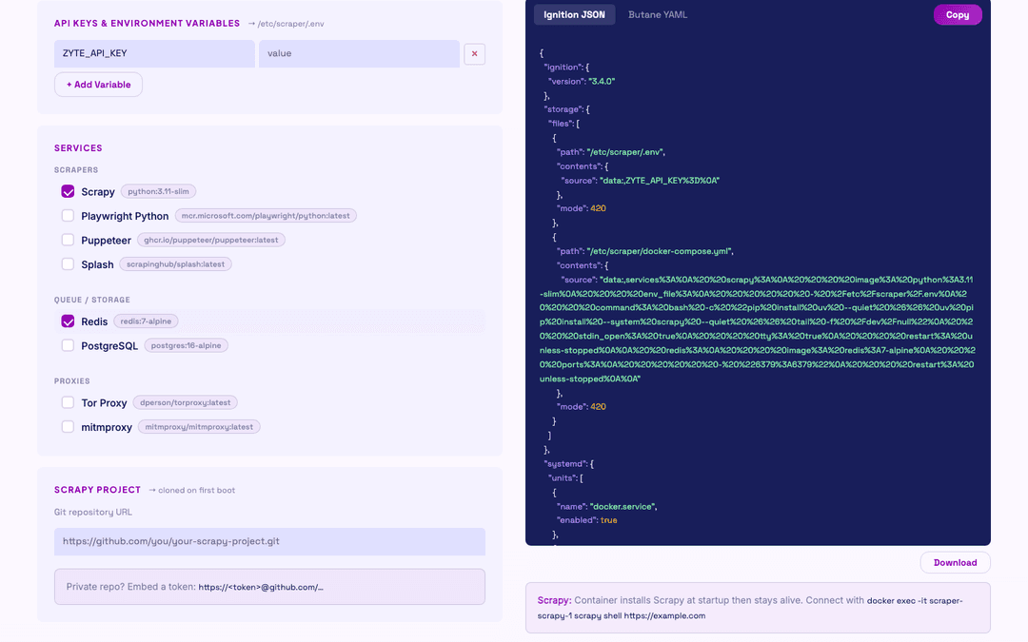Remove the ZYTE_API_KEY variable with red X

click(x=474, y=53)
